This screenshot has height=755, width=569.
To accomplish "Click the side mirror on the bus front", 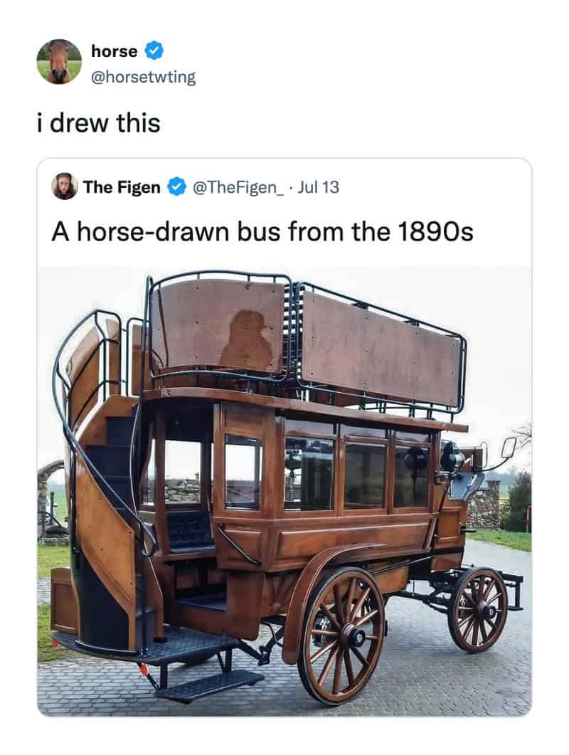I will [509, 448].
